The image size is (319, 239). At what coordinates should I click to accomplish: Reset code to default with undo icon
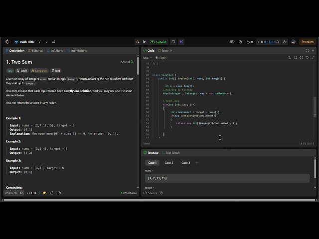point(307,58)
